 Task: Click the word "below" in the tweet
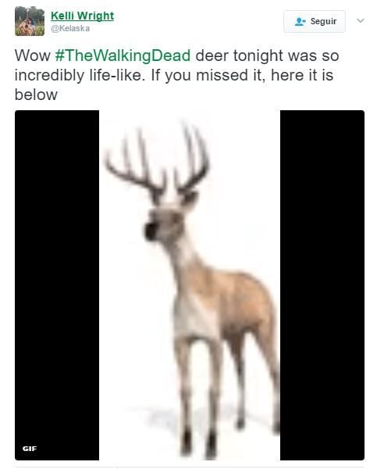point(36,95)
